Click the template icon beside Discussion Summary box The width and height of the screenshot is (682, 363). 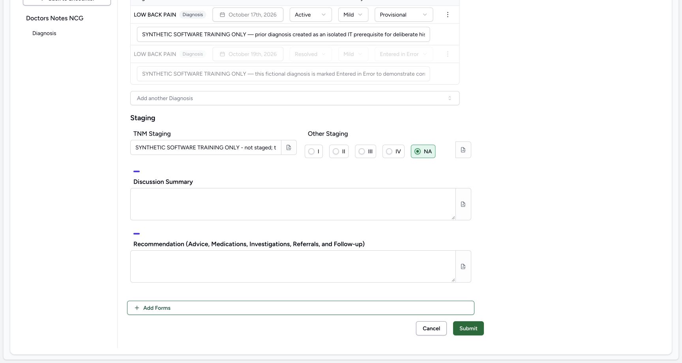463,204
